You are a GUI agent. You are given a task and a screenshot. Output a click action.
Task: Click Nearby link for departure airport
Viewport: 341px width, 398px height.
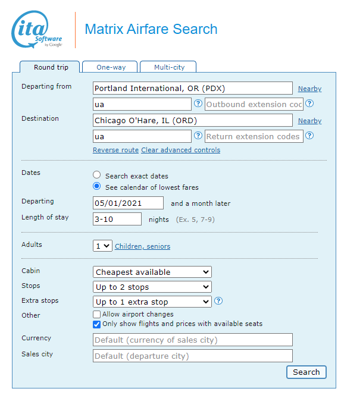[x=310, y=89]
